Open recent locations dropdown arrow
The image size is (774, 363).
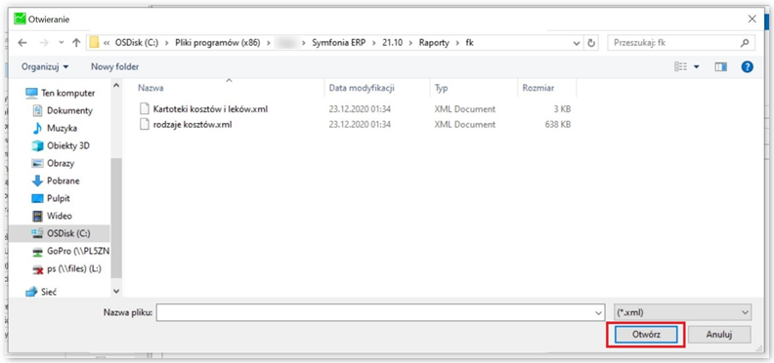pos(62,43)
